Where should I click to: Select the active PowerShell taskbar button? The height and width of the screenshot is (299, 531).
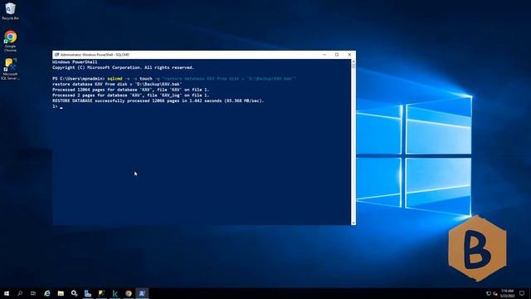tap(142, 293)
